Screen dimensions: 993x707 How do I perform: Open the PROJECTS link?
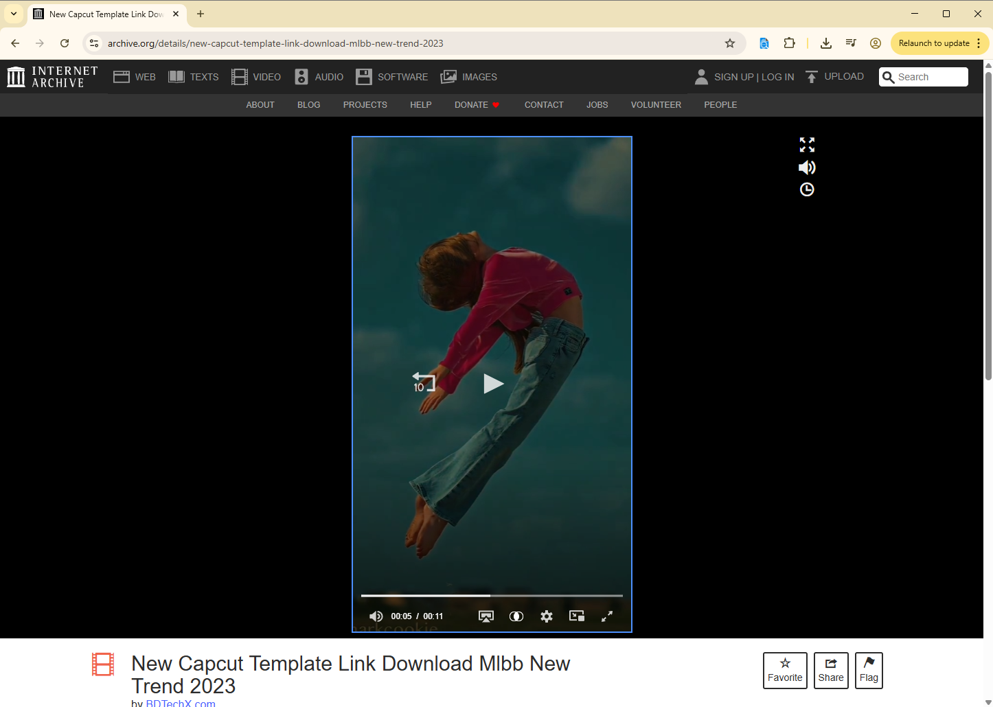pos(365,105)
